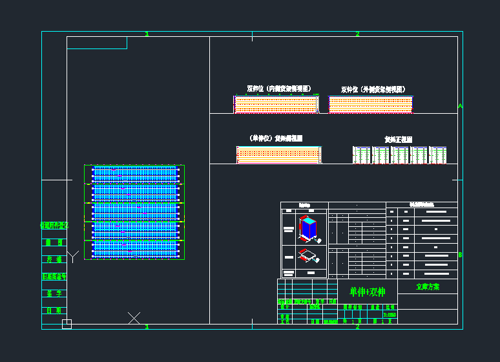Click the green zone letter B marker

click(460, 255)
